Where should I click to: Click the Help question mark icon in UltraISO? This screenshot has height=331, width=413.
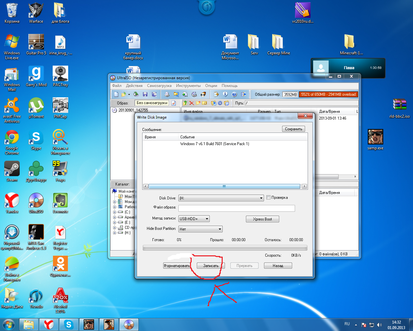coord(234,94)
